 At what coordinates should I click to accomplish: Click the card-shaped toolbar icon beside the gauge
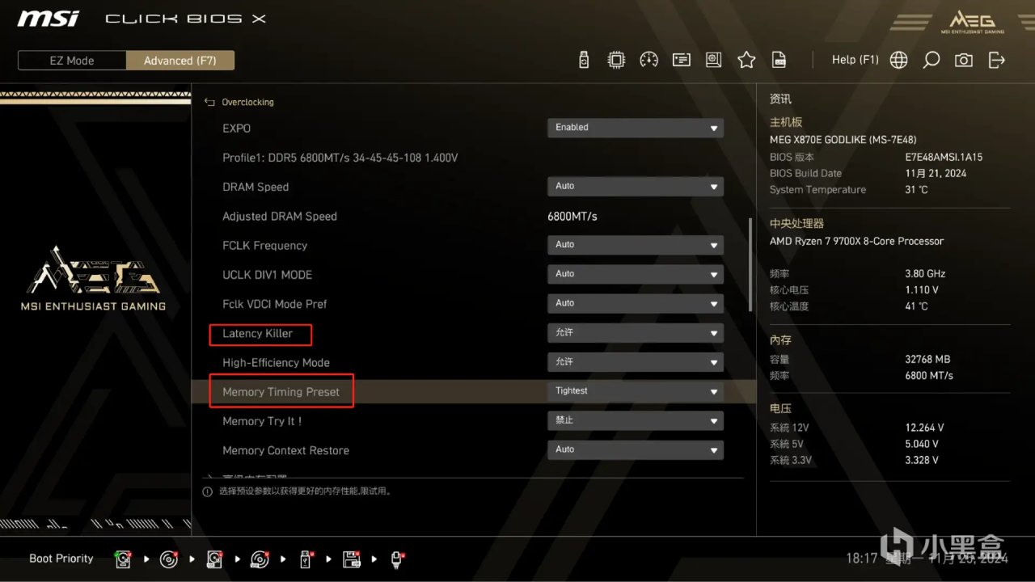[x=681, y=60]
